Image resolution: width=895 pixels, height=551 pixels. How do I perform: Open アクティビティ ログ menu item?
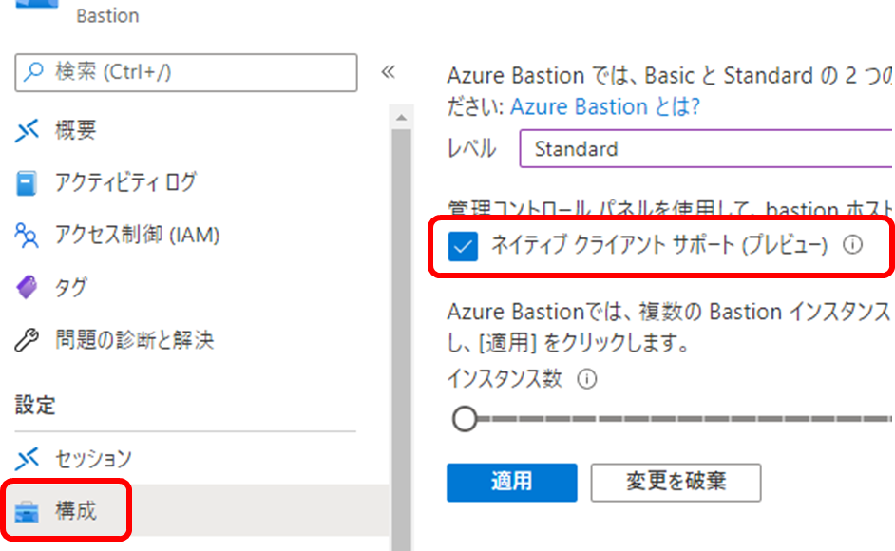(x=125, y=182)
